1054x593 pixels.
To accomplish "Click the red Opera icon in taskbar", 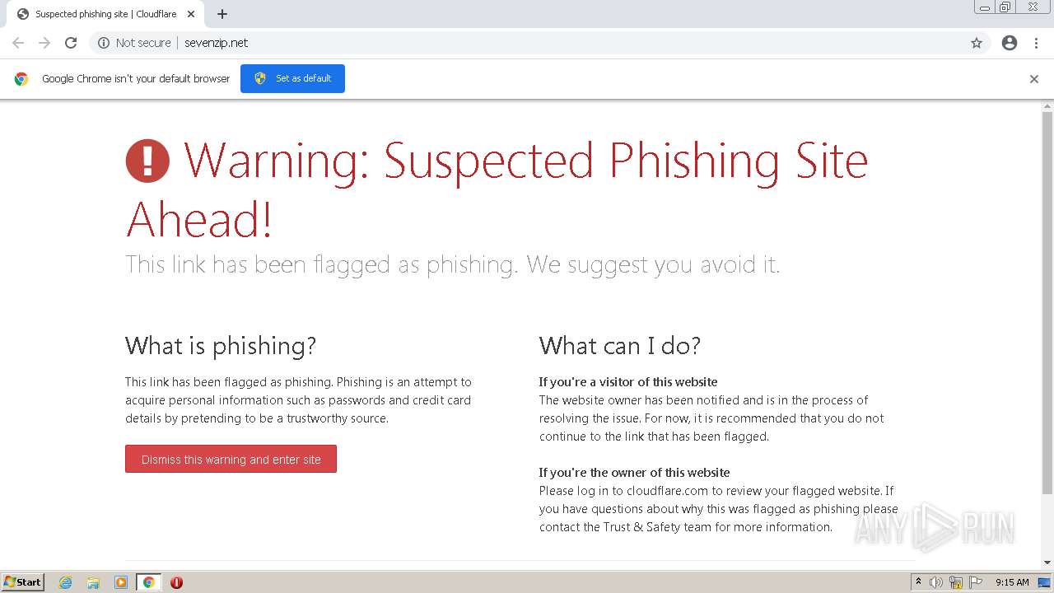I will pyautogui.click(x=176, y=582).
